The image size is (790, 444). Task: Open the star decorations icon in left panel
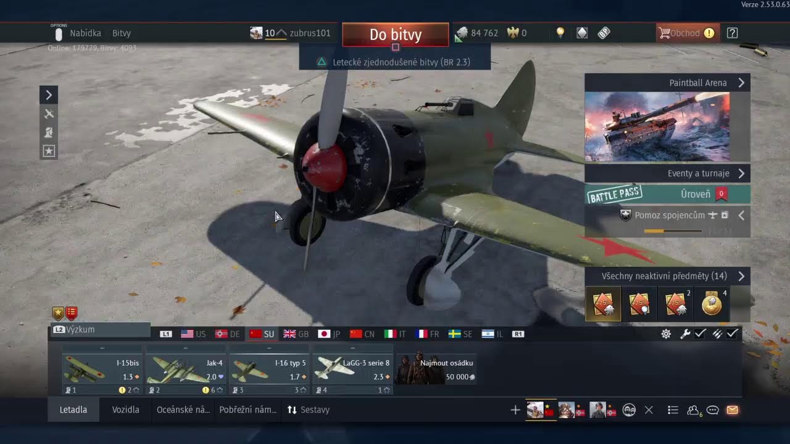49,150
